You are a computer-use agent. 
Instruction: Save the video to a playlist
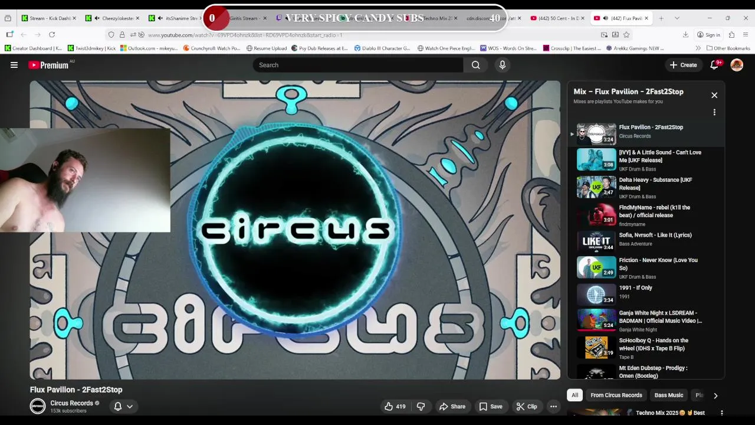tap(491, 406)
